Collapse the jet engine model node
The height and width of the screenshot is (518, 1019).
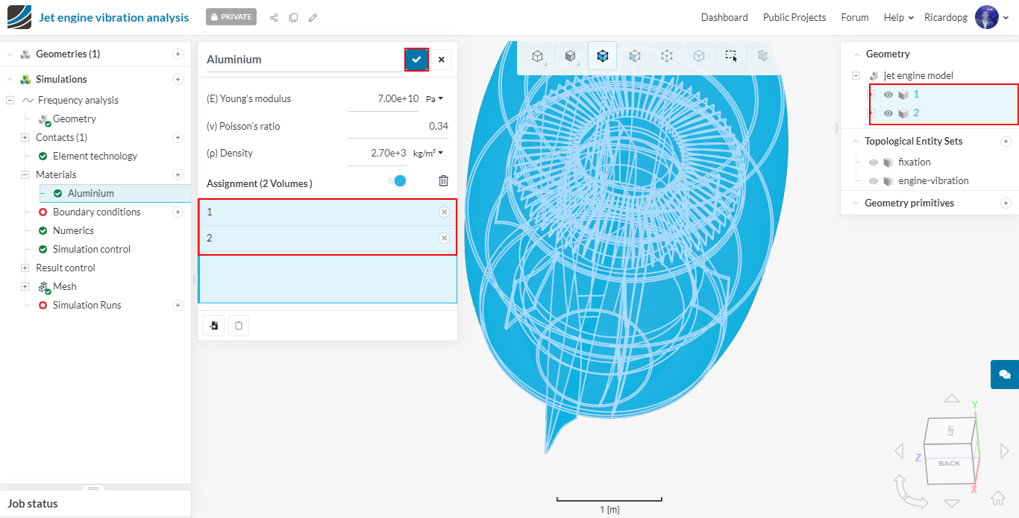[856, 75]
